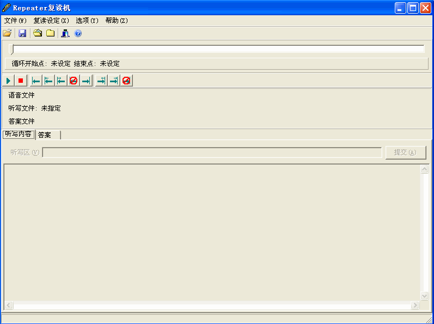Image resolution: width=434 pixels, height=324 pixels.
Task: Click into the 听写区 dictation input field
Action: coord(212,152)
